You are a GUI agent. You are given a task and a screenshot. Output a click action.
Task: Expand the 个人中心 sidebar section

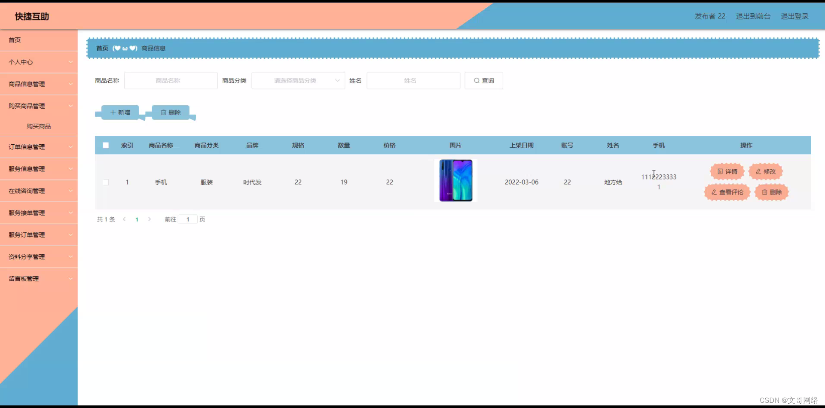coord(39,62)
